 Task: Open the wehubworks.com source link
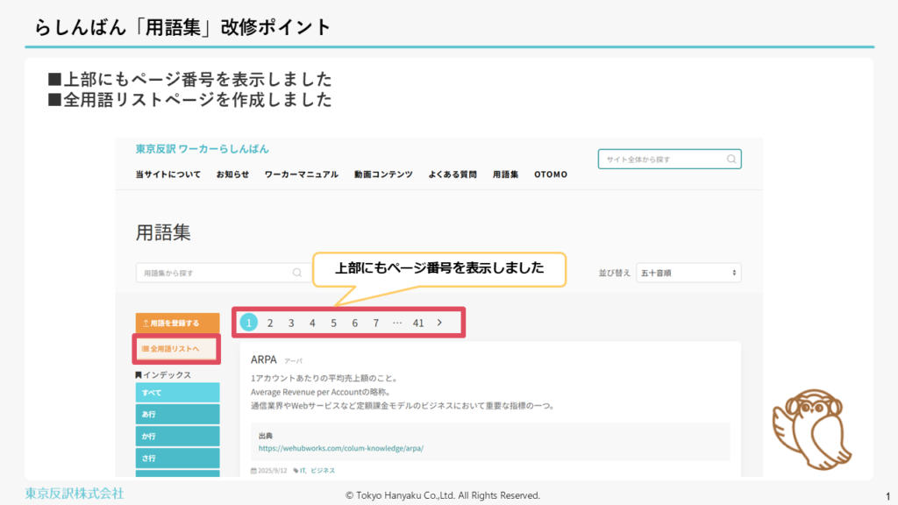[341, 448]
